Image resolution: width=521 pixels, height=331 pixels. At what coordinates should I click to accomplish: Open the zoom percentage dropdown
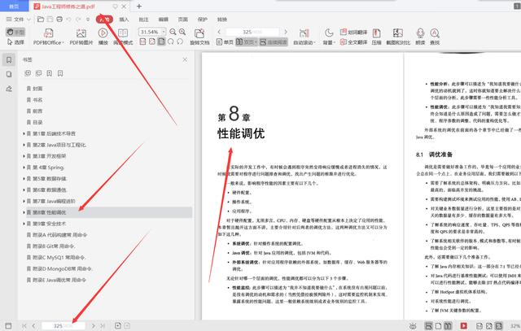point(164,32)
